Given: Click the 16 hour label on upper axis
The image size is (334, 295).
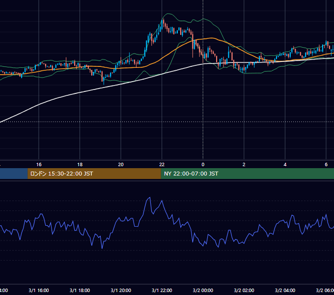Looking at the screenshot, I should click(x=39, y=165).
